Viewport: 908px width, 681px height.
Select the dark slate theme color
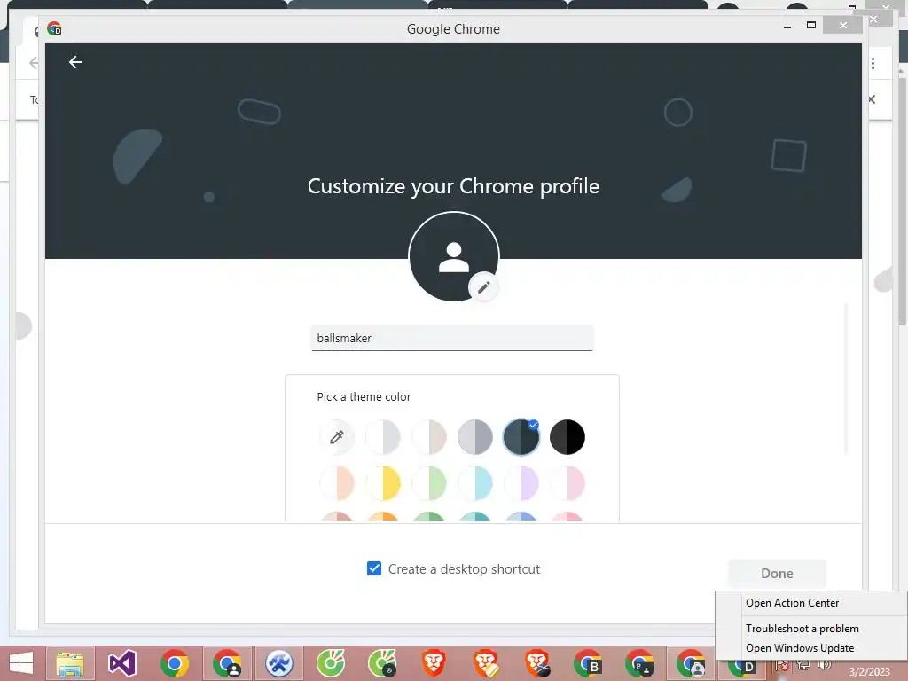point(521,436)
